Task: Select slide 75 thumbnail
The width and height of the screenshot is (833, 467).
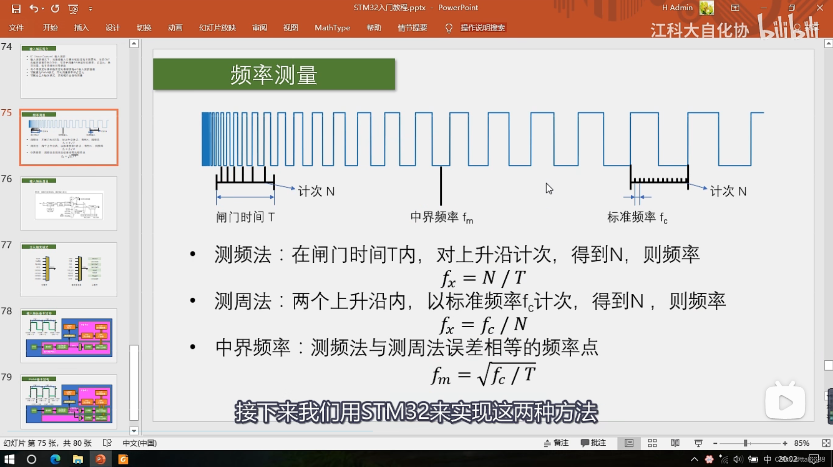Action: [69, 137]
